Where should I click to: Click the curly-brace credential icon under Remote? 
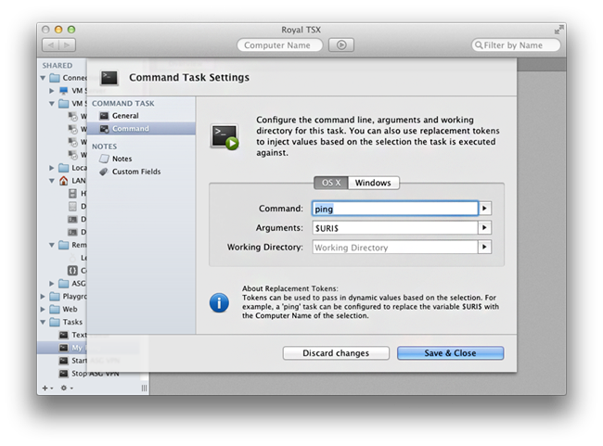click(x=72, y=271)
